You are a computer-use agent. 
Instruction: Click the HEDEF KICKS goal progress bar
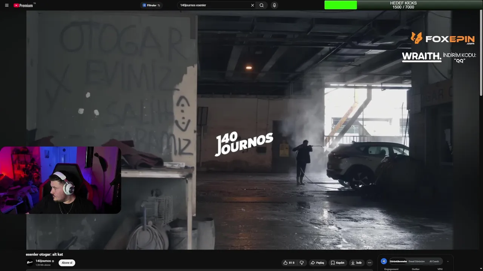click(x=403, y=5)
